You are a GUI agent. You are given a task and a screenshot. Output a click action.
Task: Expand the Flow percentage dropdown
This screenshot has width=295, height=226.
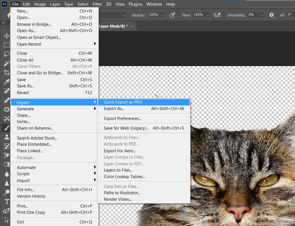coord(208,15)
